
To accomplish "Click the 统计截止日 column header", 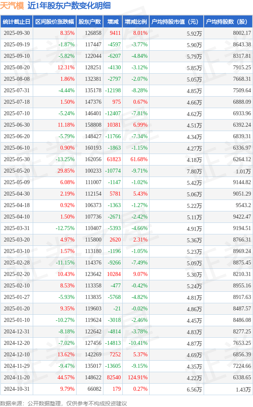I will 17,22.
